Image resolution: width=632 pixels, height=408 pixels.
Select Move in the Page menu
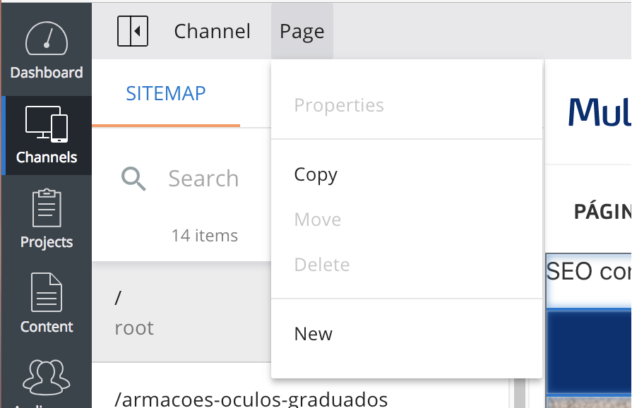(x=407, y=220)
